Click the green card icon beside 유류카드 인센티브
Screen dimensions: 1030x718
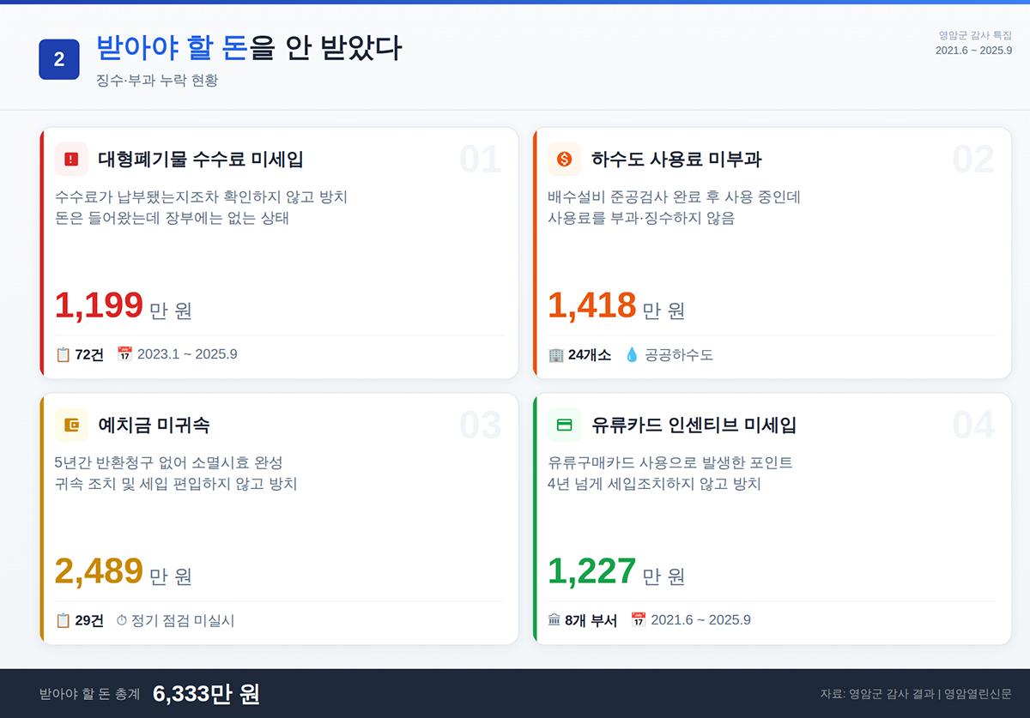pos(564,425)
